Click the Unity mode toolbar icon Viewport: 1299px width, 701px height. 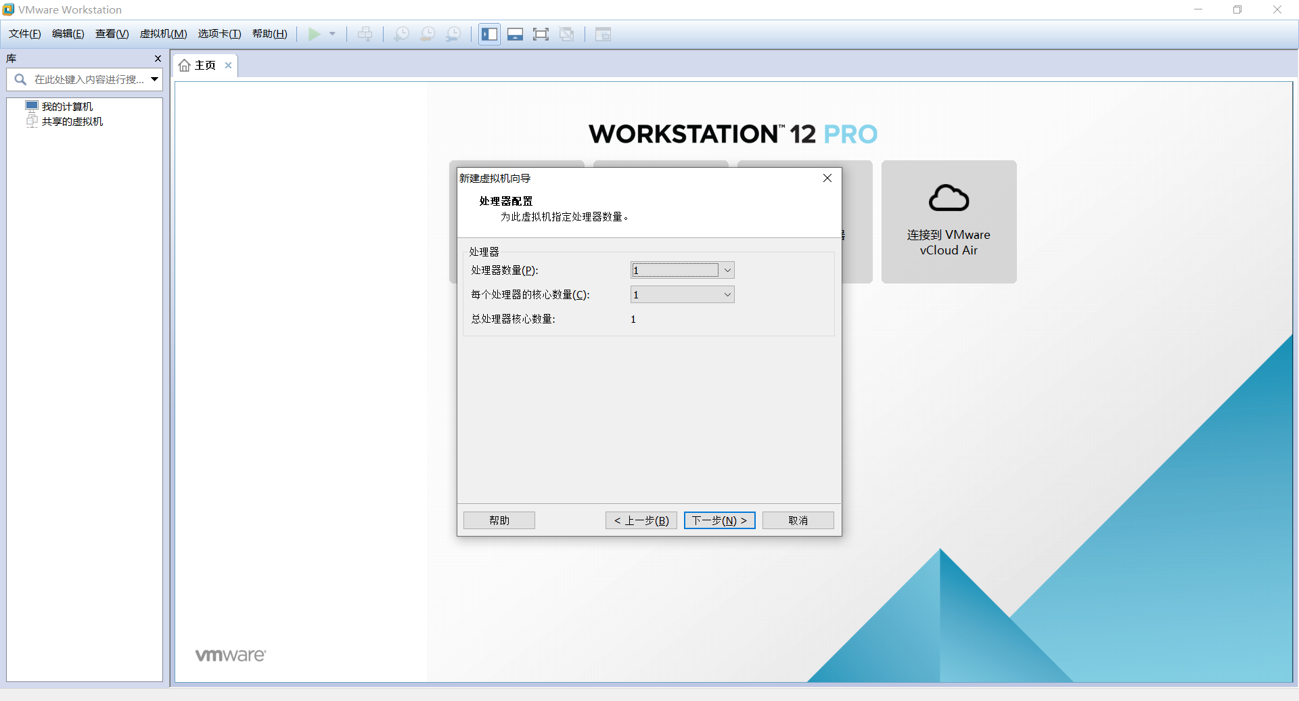tap(567, 34)
